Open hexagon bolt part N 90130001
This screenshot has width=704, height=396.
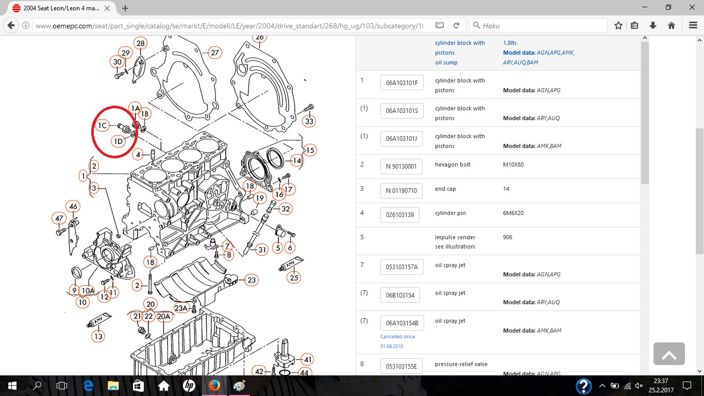click(401, 166)
